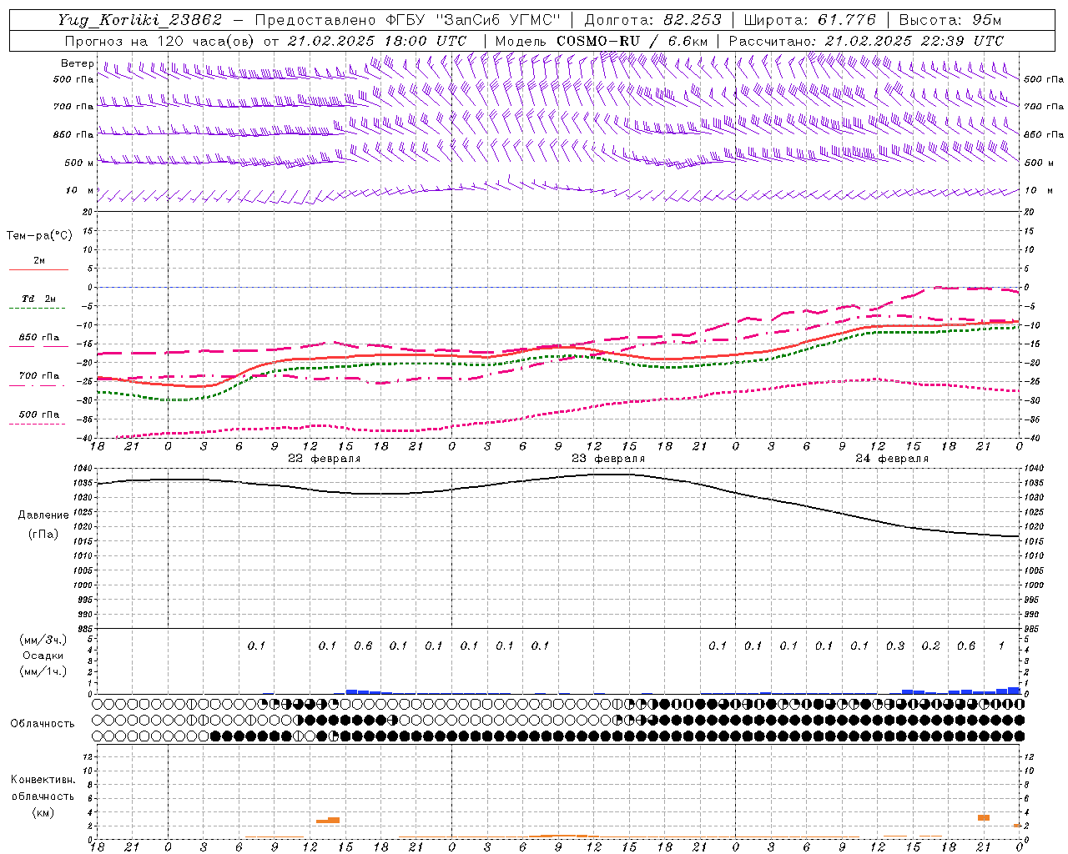
Task: Click the '(мм/1ч.)' precipitation unit label
Action: coord(43,671)
